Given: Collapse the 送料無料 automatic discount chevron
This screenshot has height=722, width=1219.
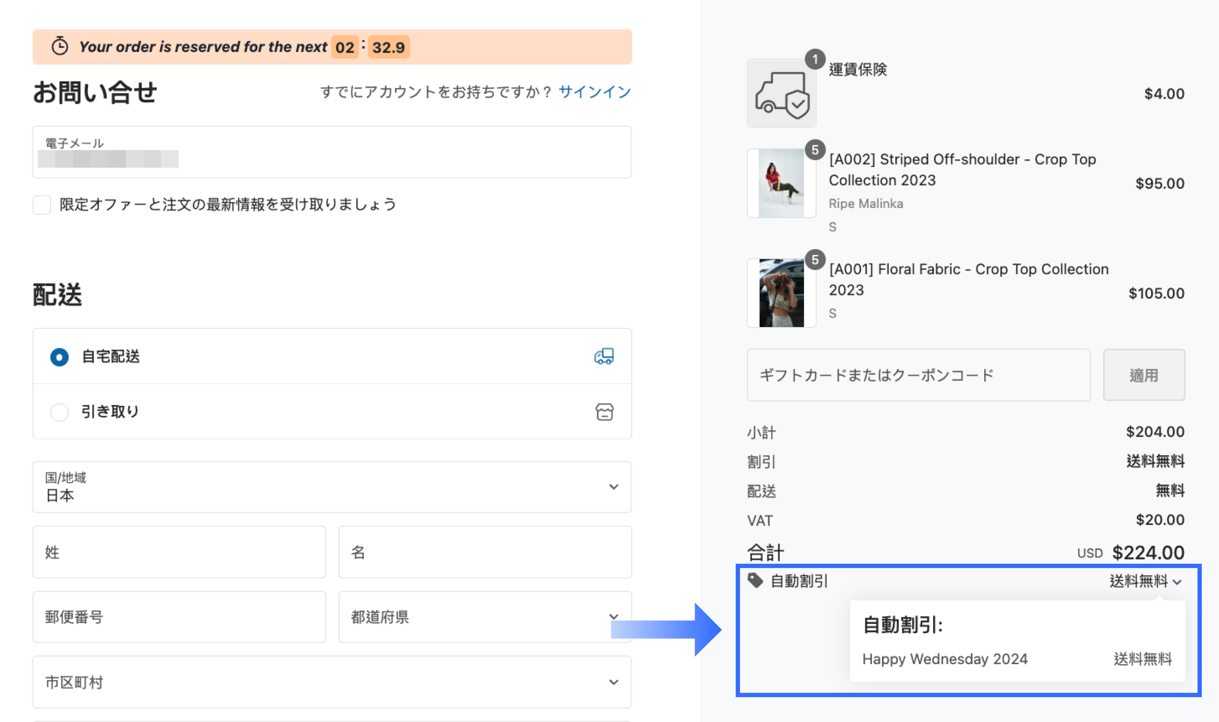Looking at the screenshot, I should coord(1177,582).
